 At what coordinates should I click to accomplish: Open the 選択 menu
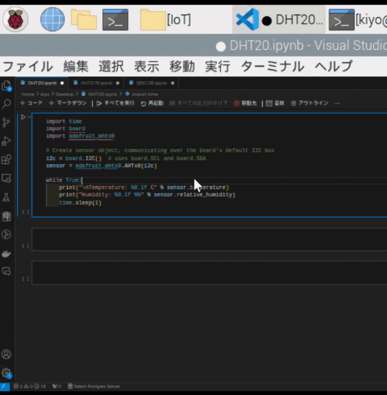point(111,66)
